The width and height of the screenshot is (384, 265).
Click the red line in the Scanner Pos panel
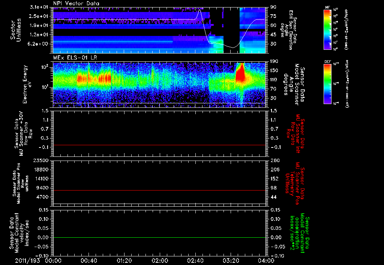pyautogui.click(x=159, y=190)
